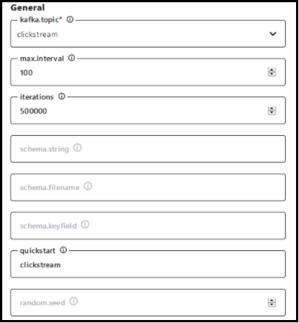Image resolution: width=299 pixels, height=323 pixels.
Task: Decrease max.interval with stepper down arrow
Action: pos(272,74)
